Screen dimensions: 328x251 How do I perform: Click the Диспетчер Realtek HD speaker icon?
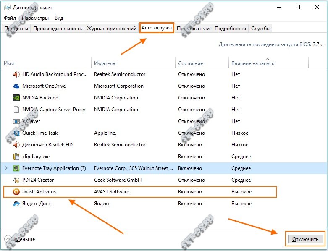pyautogui.click(x=16, y=145)
